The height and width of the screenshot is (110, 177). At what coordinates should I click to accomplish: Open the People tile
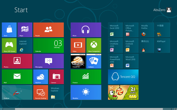click(x=49, y=30)
